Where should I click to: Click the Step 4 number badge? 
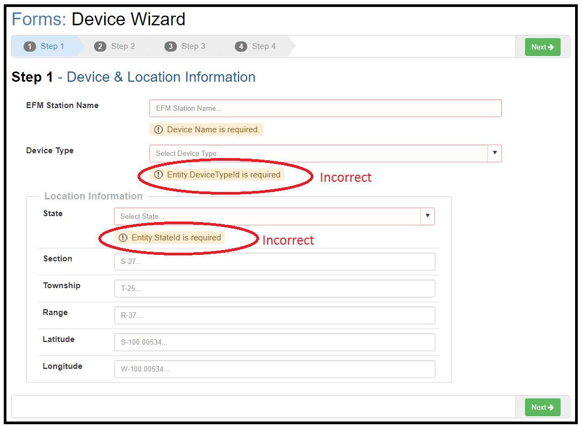241,46
